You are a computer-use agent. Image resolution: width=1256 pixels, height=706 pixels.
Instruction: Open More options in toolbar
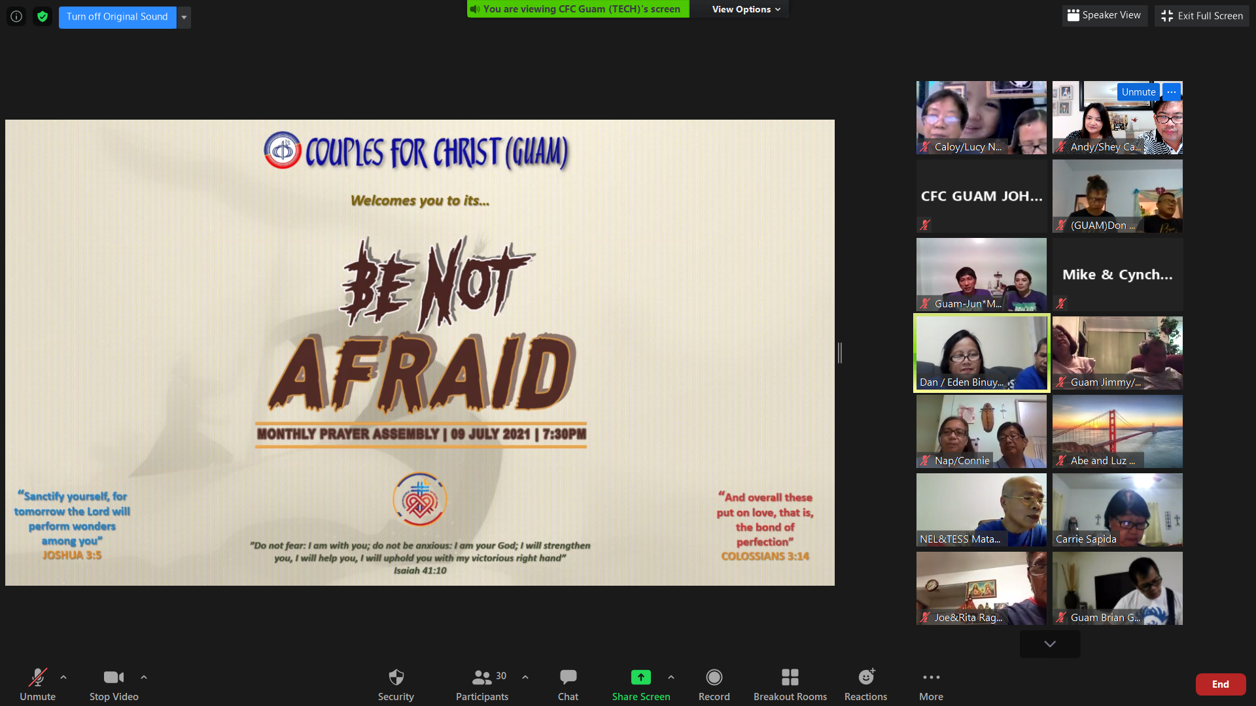pyautogui.click(x=931, y=684)
